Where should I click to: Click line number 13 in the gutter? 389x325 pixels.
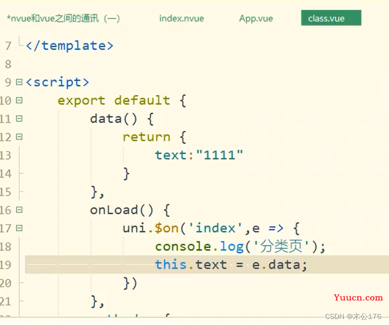point(6,155)
